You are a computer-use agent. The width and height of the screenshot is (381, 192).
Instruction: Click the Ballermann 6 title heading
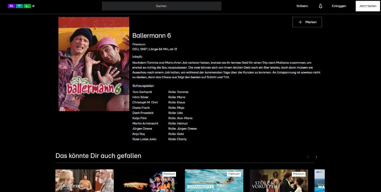point(152,36)
